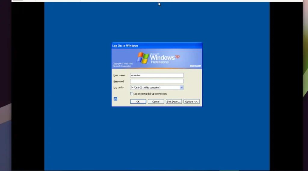Click the 'Log on to:' label
Image resolution: width=308 pixels, height=171 pixels.
pyautogui.click(x=119, y=88)
